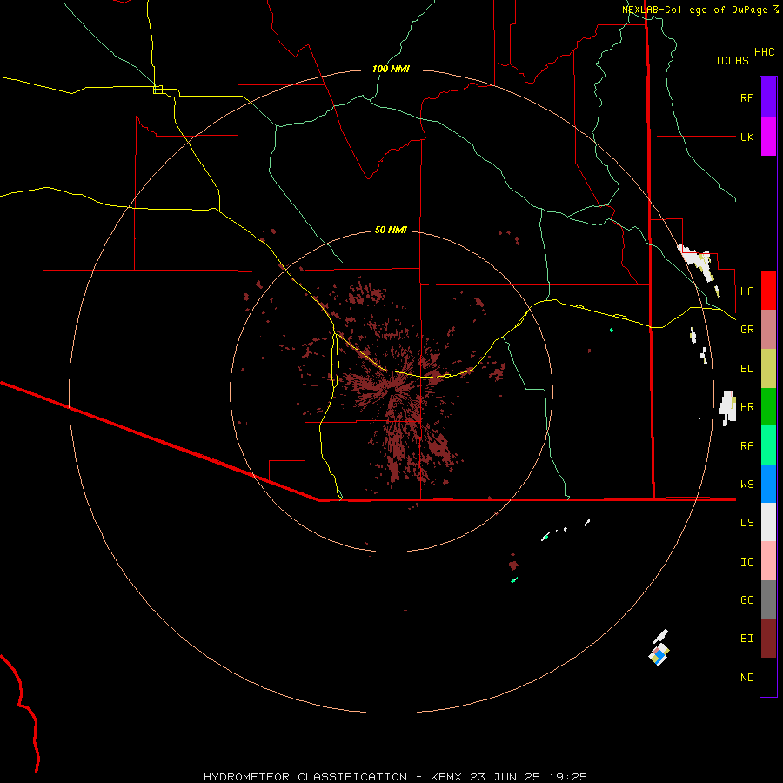Click the RF purple color swatch

pyautogui.click(x=768, y=97)
